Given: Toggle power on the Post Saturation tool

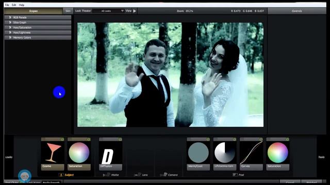Looking at the screenshot, I should 287,139.
